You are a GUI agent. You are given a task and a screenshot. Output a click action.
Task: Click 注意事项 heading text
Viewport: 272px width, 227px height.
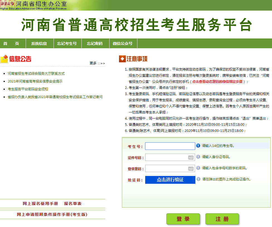(x=137, y=59)
